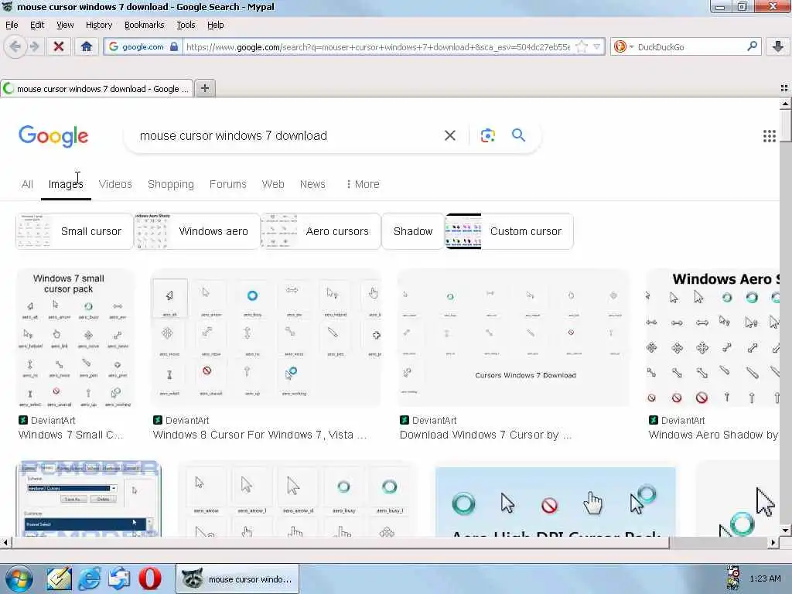The width and height of the screenshot is (792, 594).
Task: Open the File menu
Action: (x=12, y=25)
